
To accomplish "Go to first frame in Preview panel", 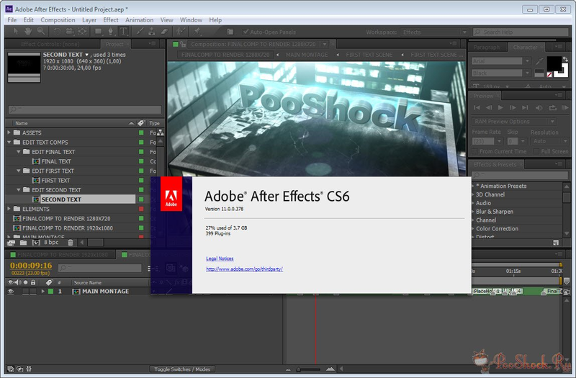I will pyautogui.click(x=477, y=107).
